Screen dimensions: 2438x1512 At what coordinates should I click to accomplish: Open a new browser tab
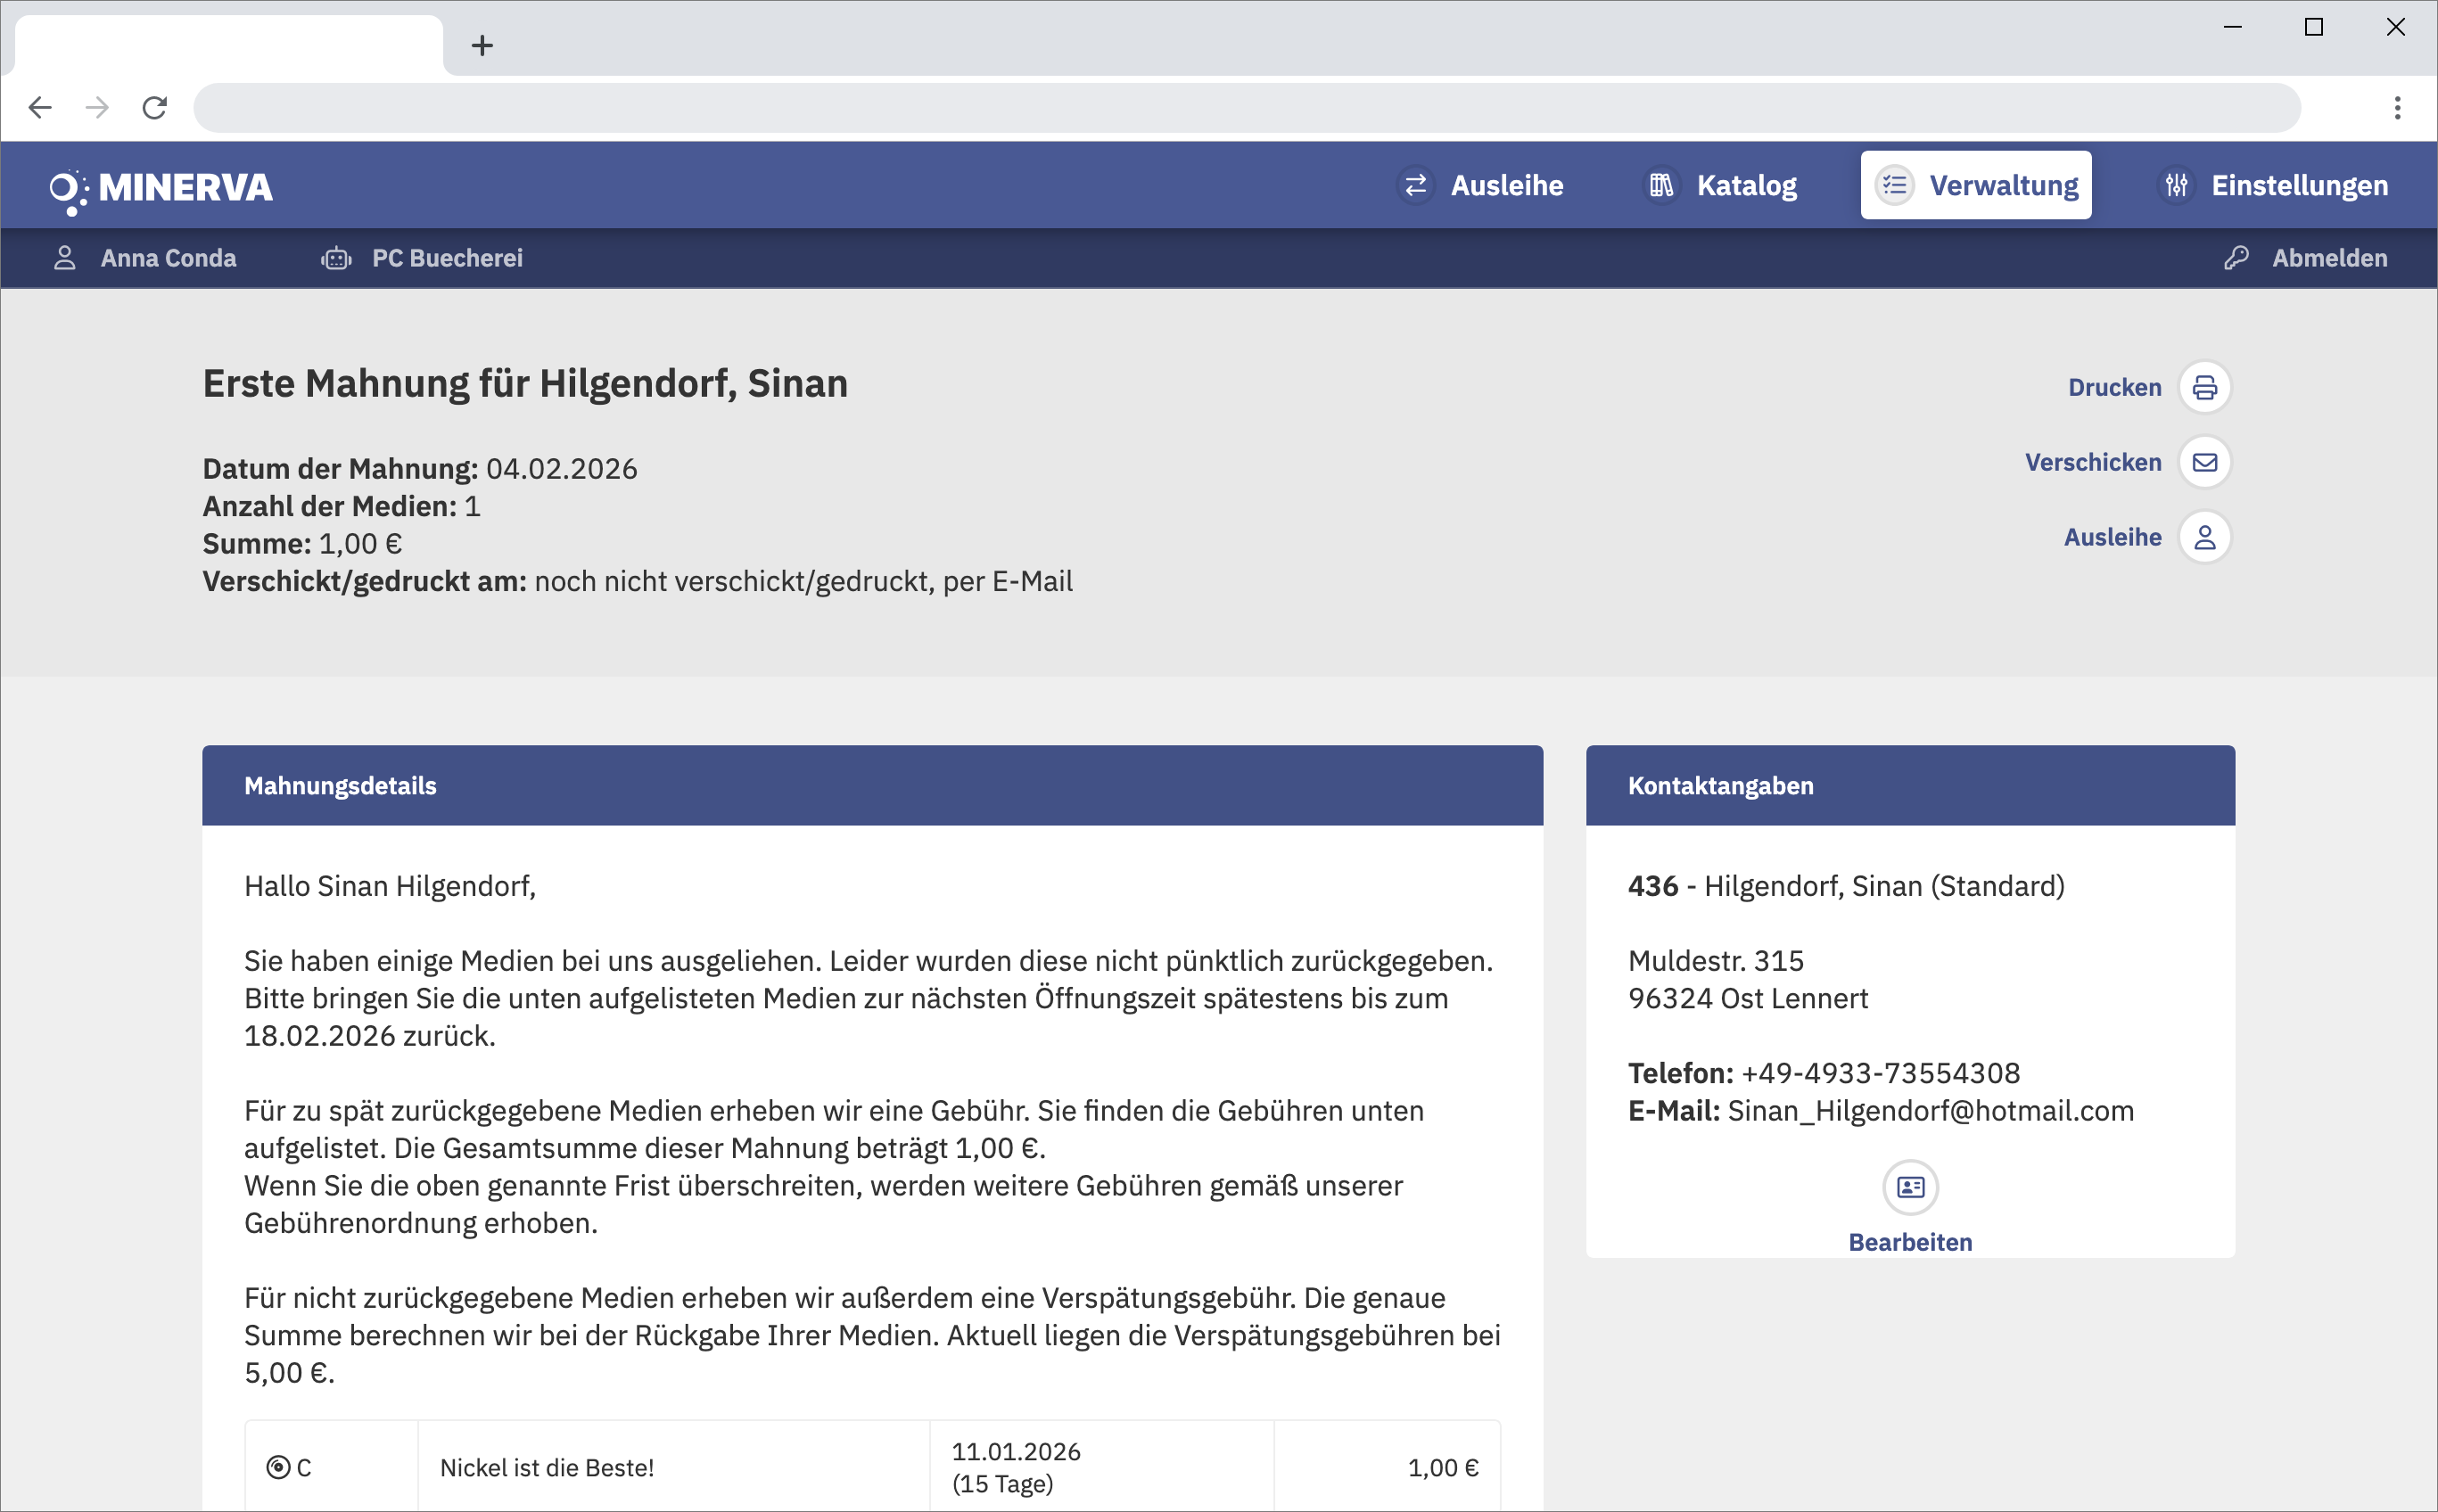pyautogui.click(x=482, y=45)
